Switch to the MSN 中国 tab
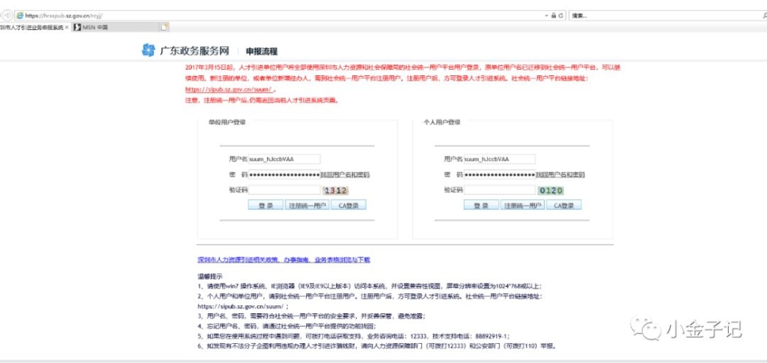This screenshot has width=767, height=363. [116, 28]
